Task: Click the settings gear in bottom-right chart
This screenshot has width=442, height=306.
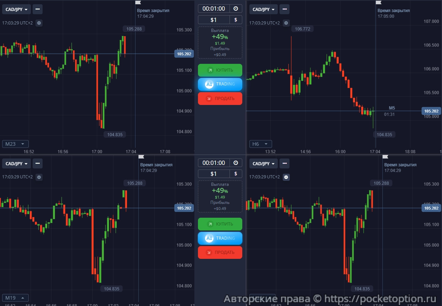Action: pos(286,177)
